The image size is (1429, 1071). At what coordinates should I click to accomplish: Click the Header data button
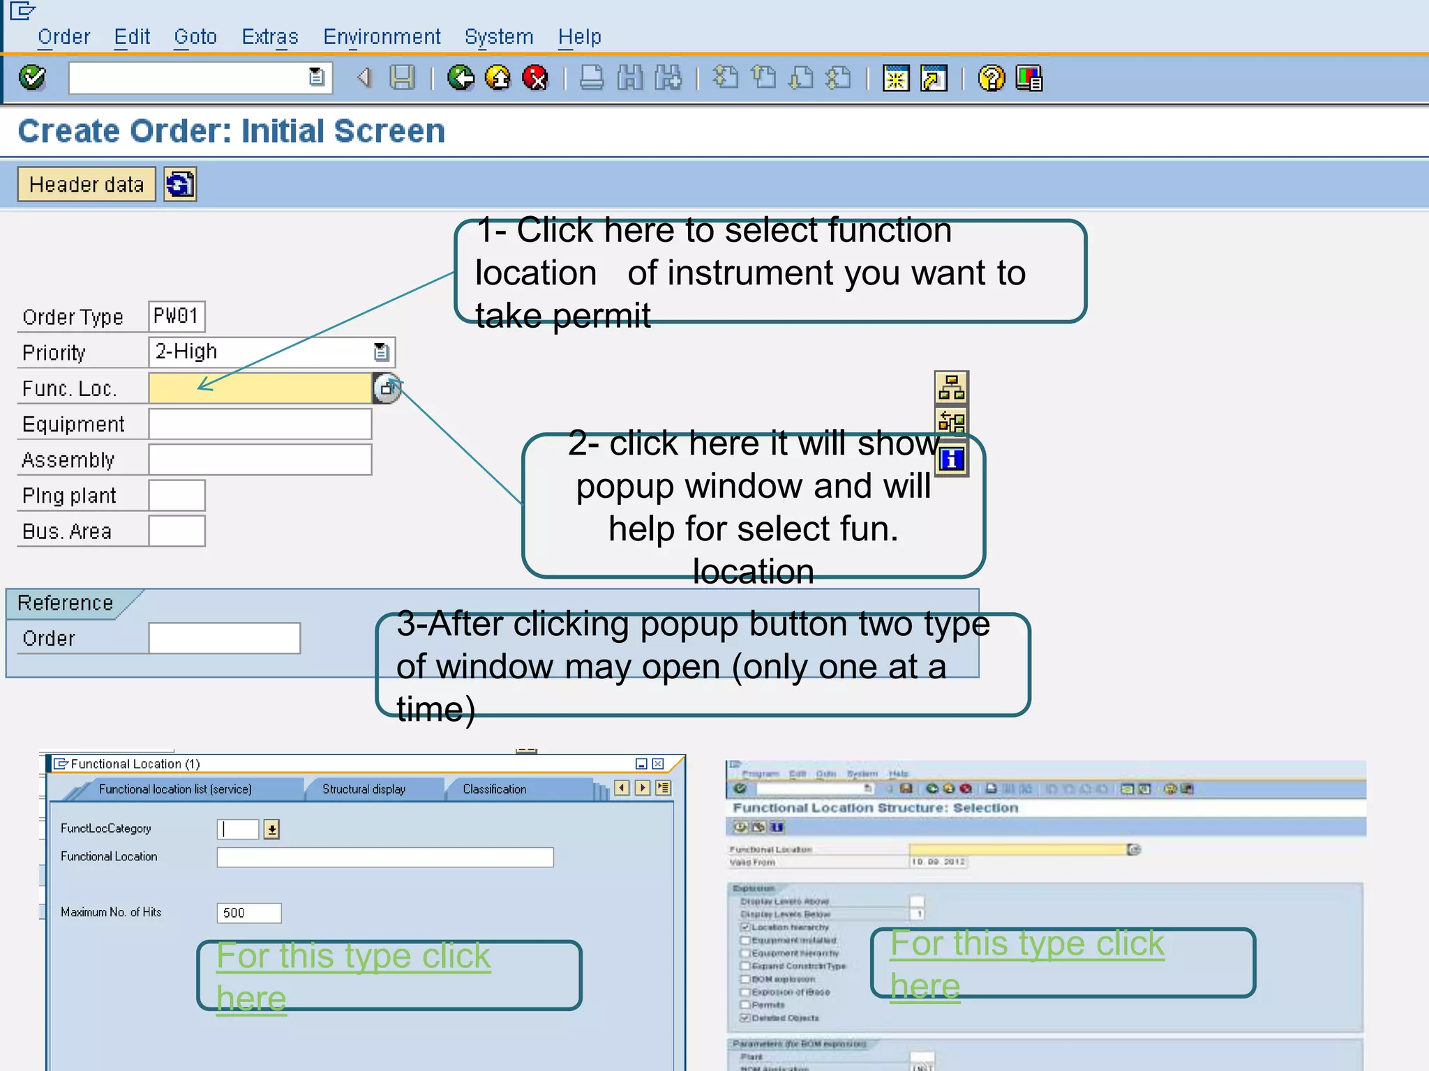(x=87, y=185)
